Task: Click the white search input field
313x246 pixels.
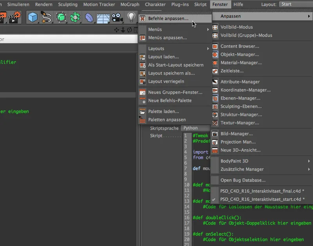Action: click(69, 39)
